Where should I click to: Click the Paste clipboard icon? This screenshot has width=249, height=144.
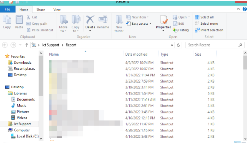(19, 20)
